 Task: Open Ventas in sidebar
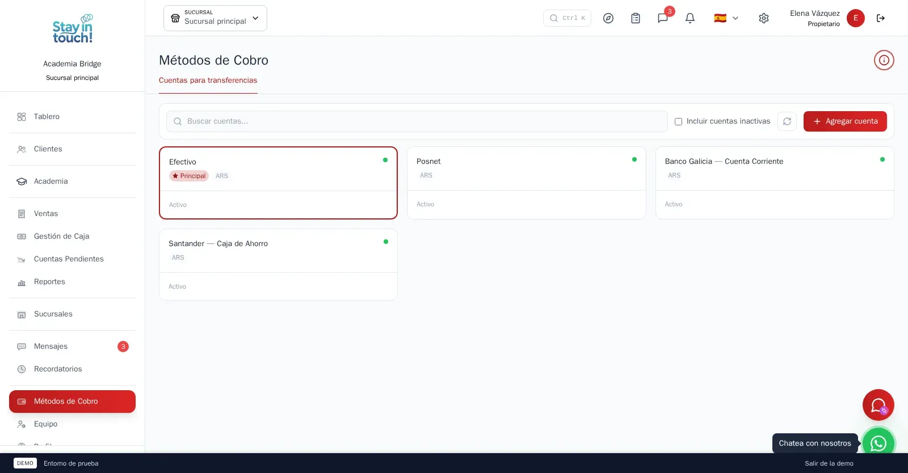pos(72,214)
